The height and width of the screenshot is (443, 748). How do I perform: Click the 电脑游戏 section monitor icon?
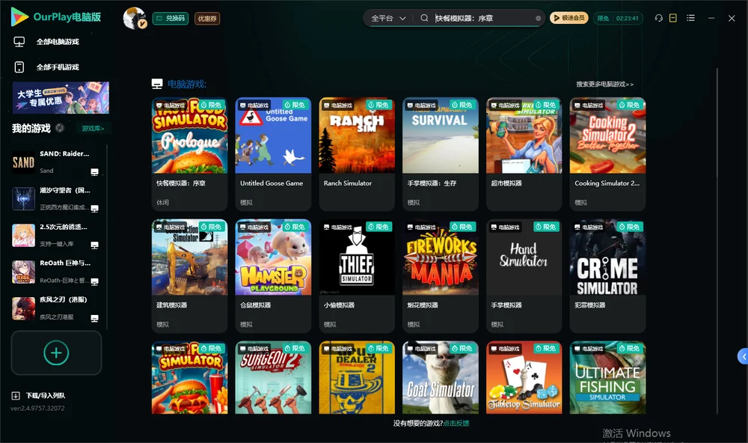pyautogui.click(x=157, y=84)
